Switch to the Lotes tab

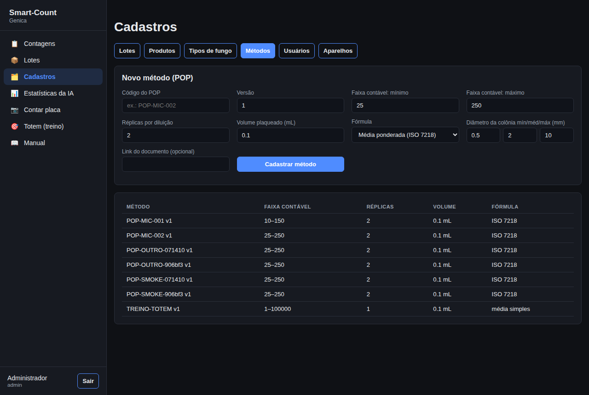pos(127,51)
